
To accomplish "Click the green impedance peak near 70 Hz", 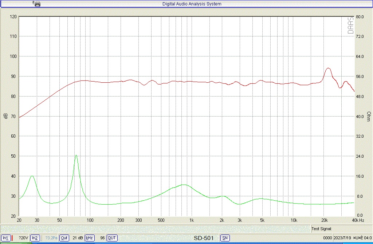I will click(x=76, y=156).
